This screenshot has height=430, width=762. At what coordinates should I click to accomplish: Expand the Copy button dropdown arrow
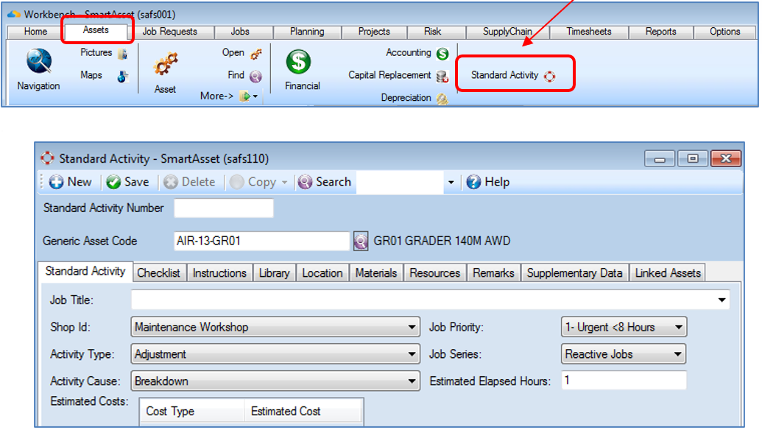285,183
